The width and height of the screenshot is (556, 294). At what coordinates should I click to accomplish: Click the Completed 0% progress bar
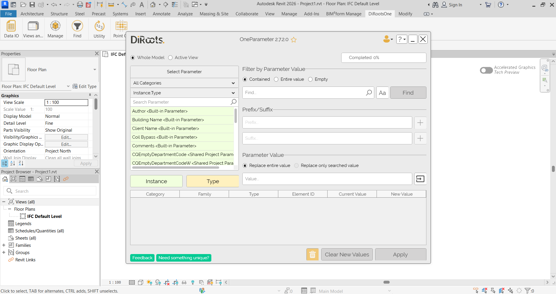click(384, 58)
